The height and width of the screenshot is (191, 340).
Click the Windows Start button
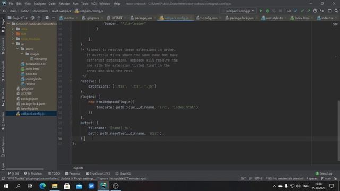tap(6, 186)
